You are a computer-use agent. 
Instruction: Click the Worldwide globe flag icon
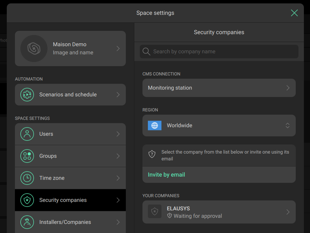tap(155, 125)
